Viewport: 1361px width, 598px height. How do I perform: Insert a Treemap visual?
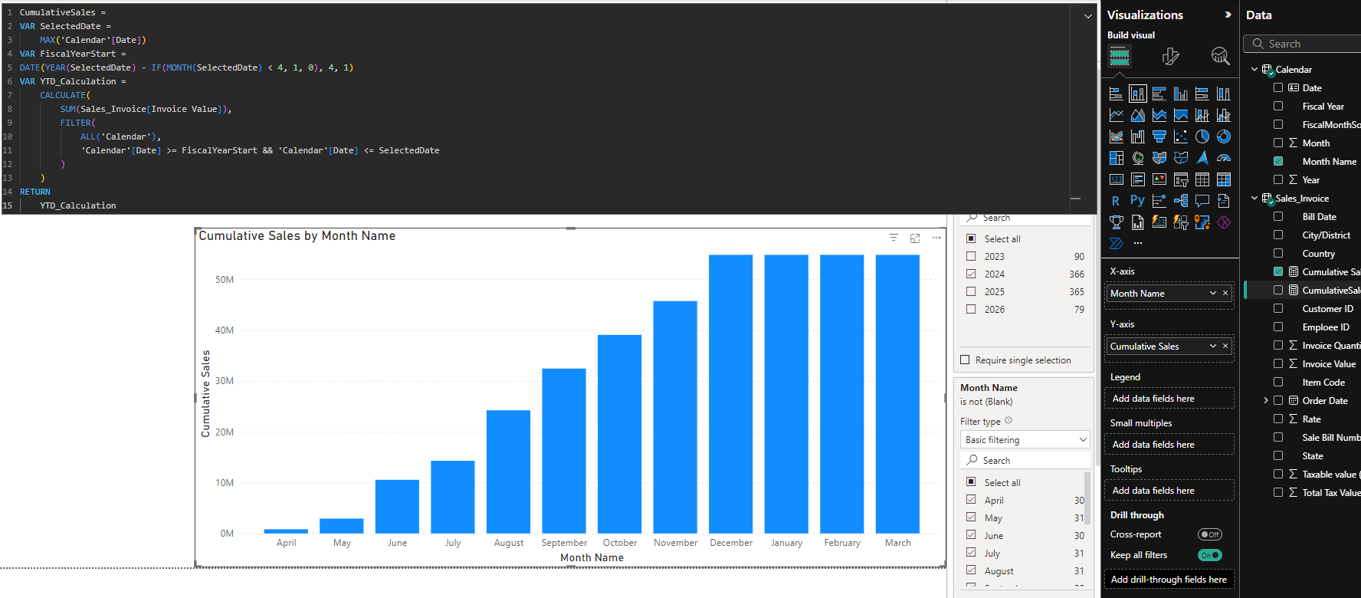[x=1117, y=158]
